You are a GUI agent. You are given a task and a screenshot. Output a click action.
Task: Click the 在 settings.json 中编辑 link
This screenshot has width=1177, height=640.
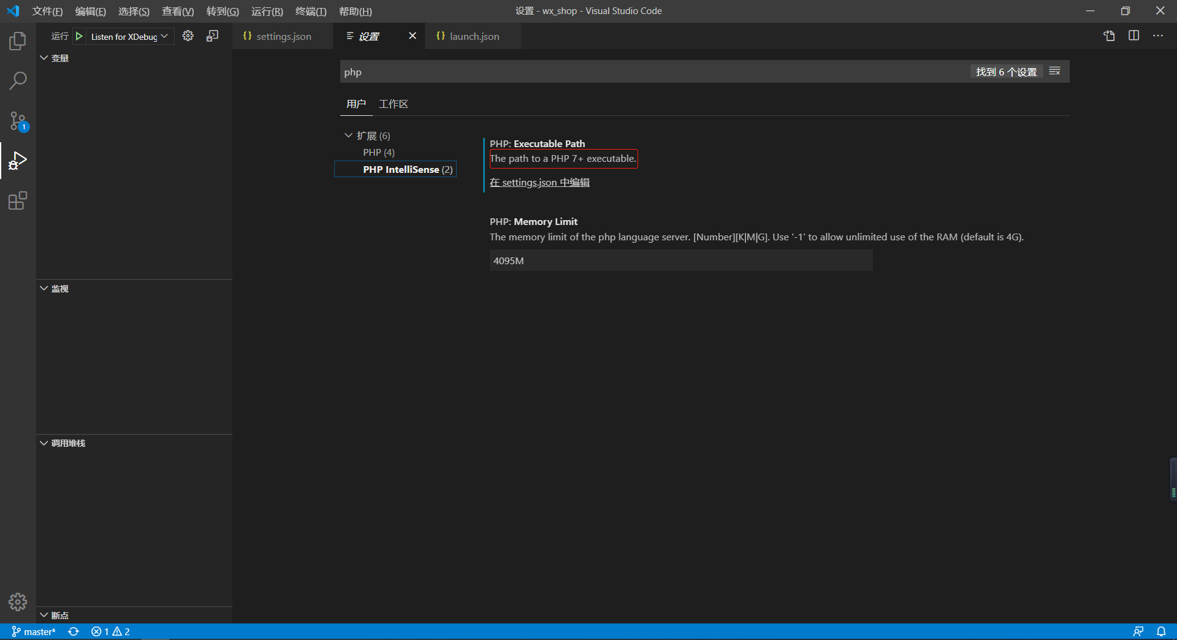pos(539,182)
